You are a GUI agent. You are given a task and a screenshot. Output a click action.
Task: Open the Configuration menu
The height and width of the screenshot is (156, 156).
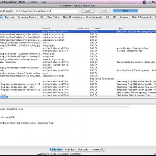coord(8,2)
